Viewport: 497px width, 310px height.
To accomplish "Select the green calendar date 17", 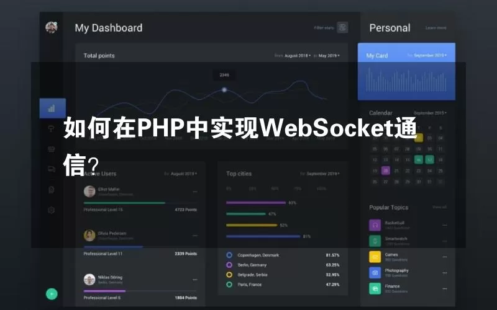I will click(429, 160).
